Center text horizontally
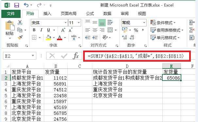The height and width of the screenshot is (122, 198). click(x=95, y=30)
